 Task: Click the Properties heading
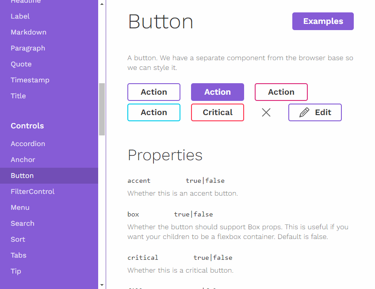tap(165, 155)
